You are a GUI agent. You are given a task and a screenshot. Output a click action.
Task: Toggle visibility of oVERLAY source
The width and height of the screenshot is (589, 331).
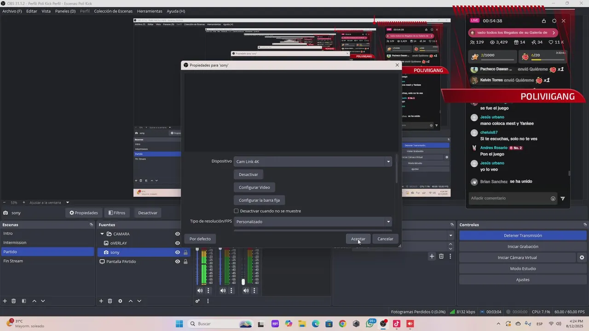[178, 243]
